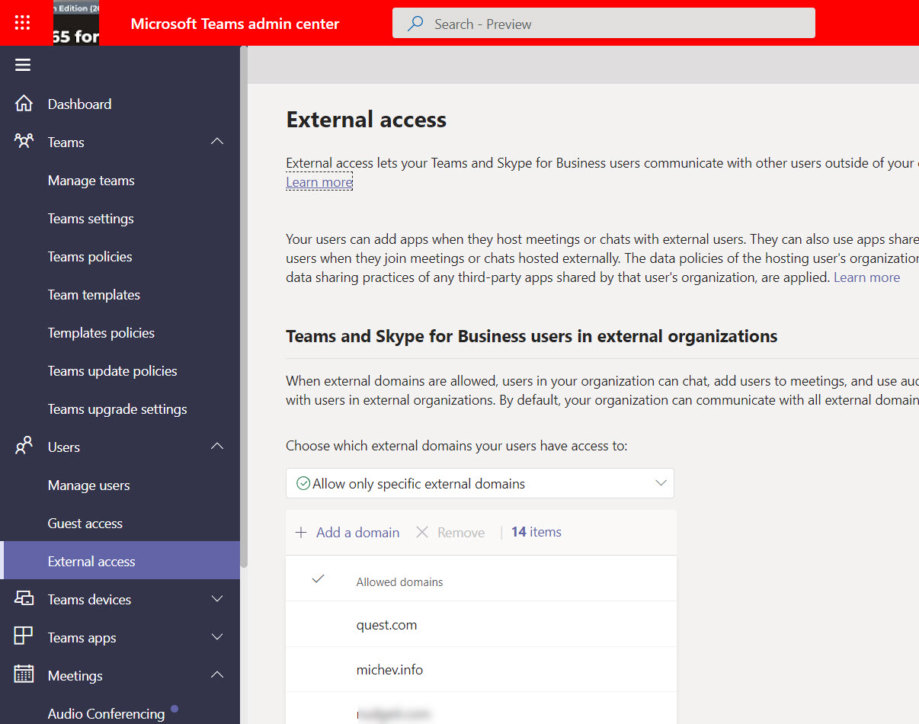Click the Teams apps grid icon
The height and width of the screenshot is (724, 919).
click(22, 636)
